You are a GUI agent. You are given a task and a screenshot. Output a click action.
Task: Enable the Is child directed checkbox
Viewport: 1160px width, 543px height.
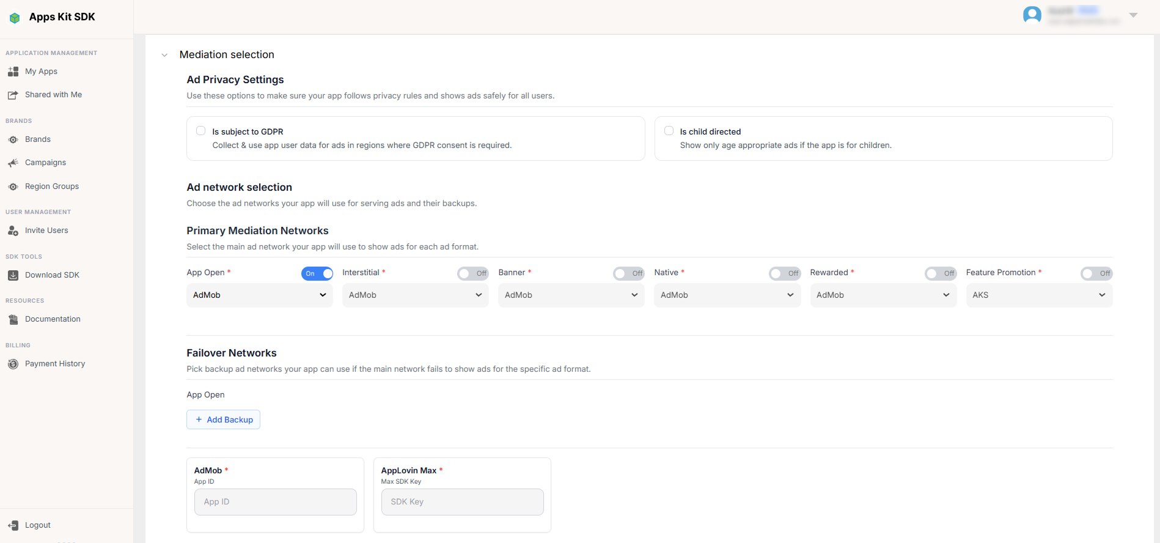pyautogui.click(x=669, y=131)
